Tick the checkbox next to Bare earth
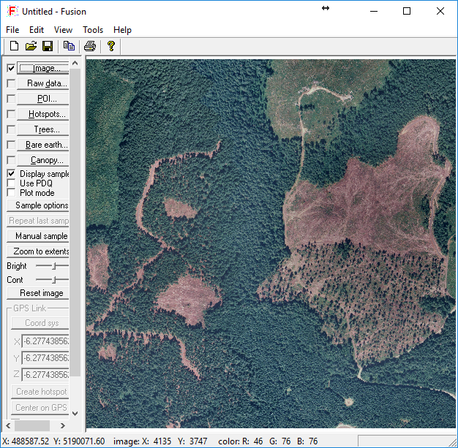Viewport: 458px width, 448px height. pyautogui.click(x=11, y=145)
